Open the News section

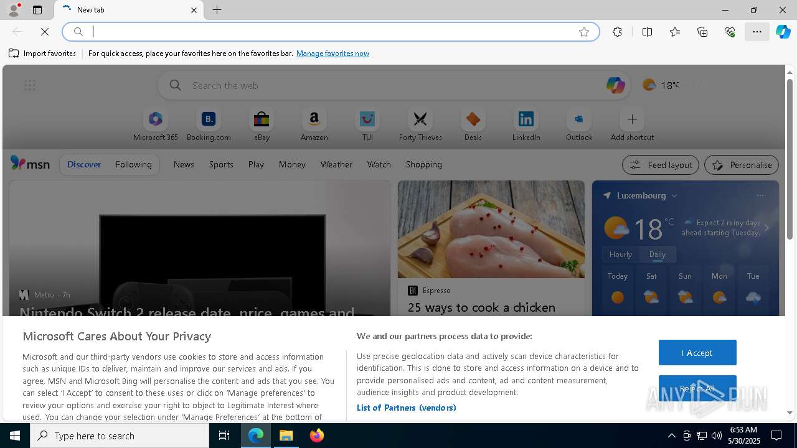coord(184,164)
